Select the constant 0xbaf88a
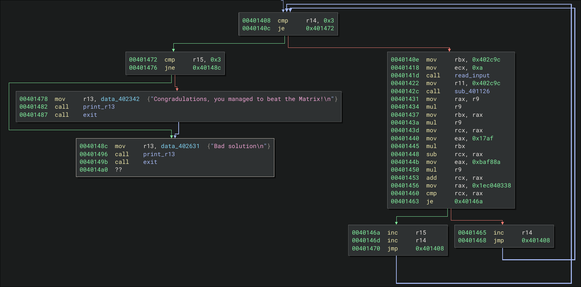 click(x=486, y=162)
